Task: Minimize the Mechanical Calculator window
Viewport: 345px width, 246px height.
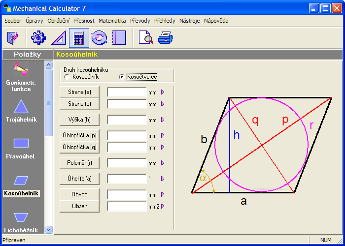Action: click(314, 8)
